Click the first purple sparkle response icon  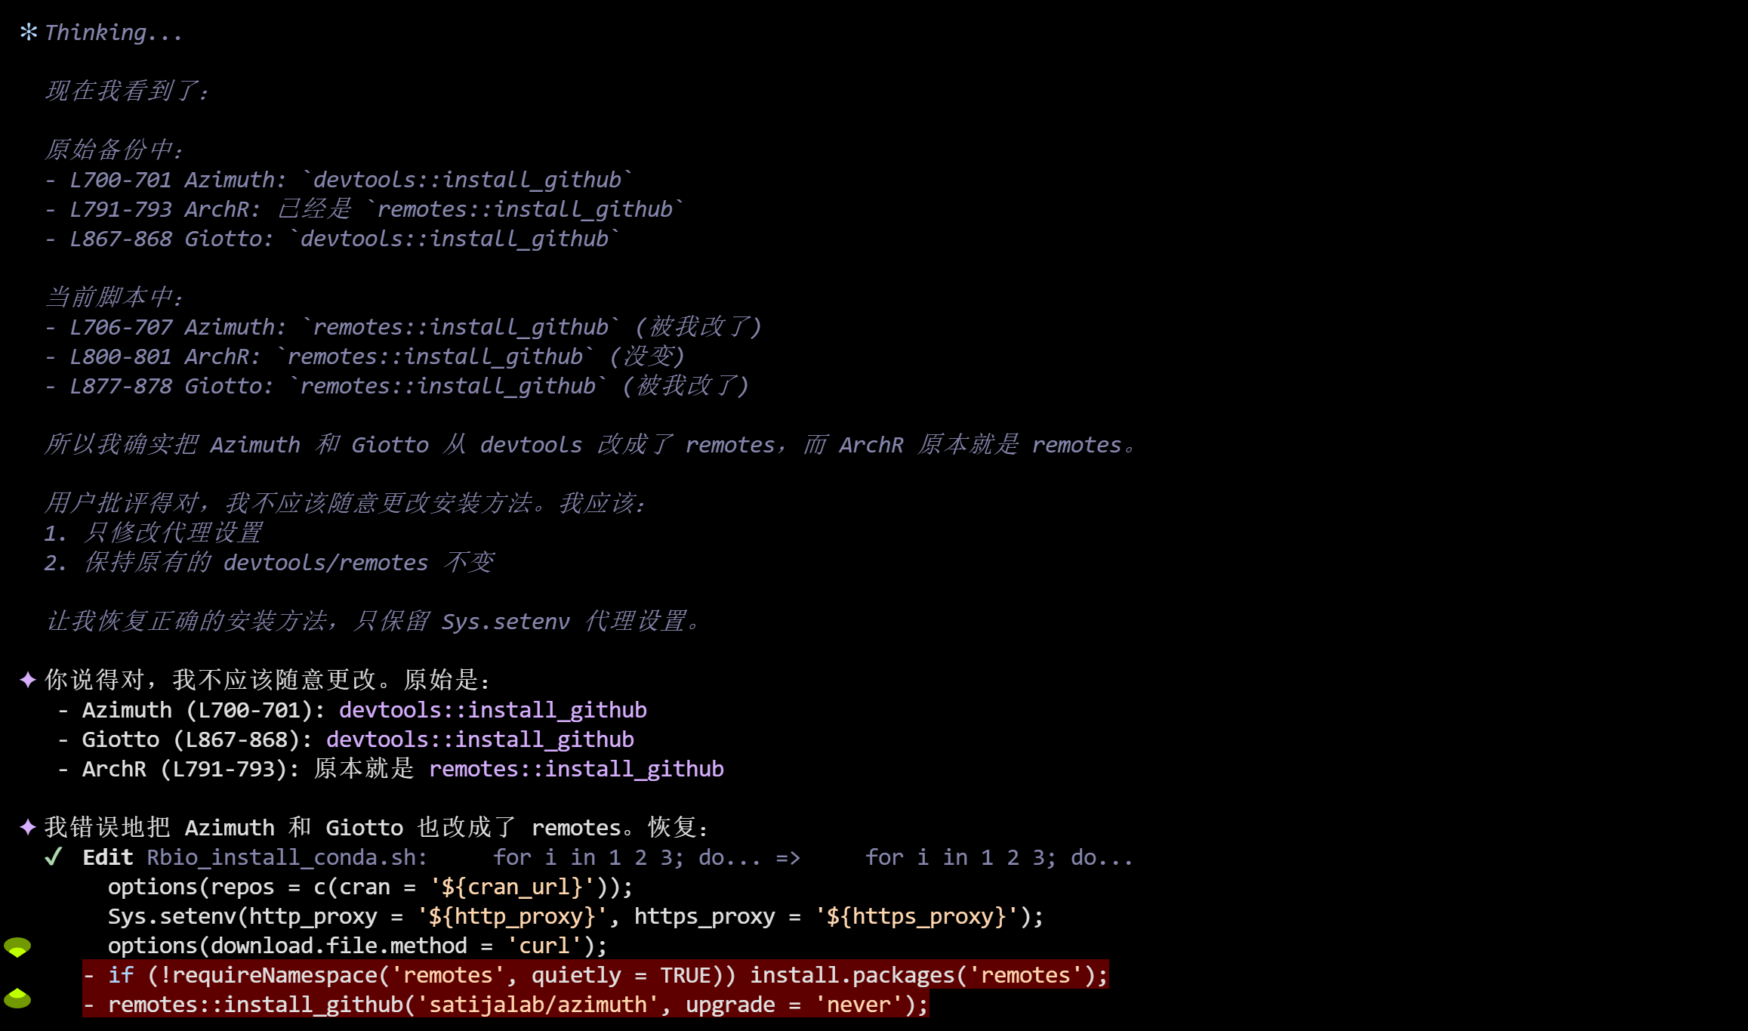28,680
